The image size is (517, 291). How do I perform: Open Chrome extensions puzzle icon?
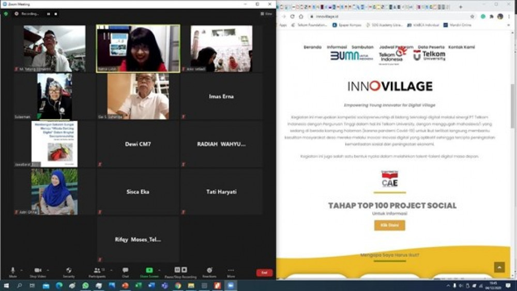pyautogui.click(x=492, y=16)
